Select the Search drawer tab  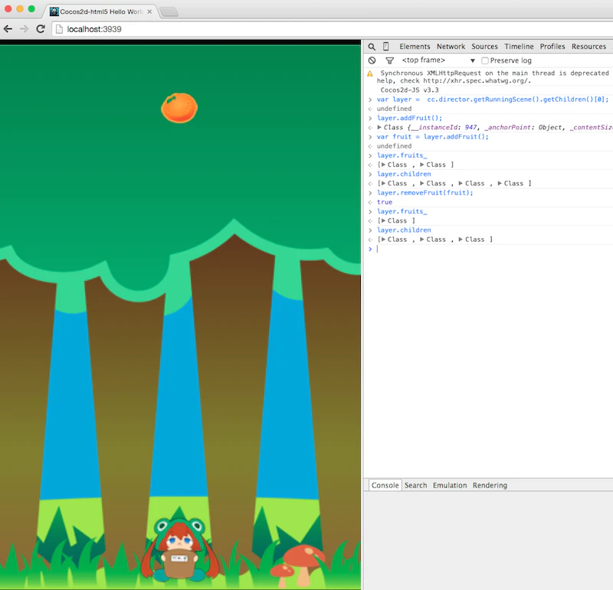point(415,485)
